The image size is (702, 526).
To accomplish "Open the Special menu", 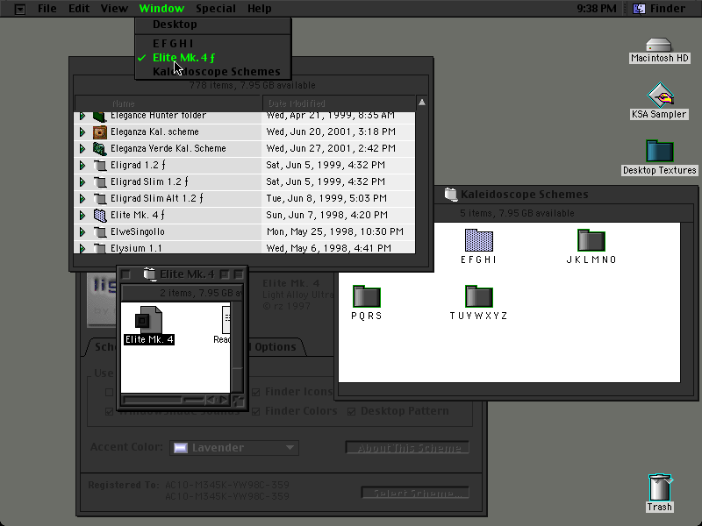I will click(216, 9).
